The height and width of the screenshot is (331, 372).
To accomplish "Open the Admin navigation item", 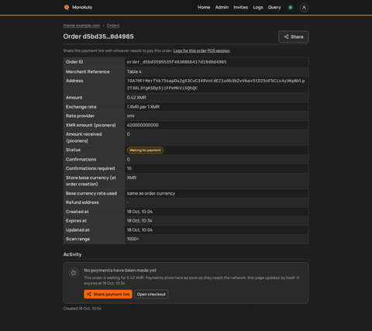I will coord(222,7).
